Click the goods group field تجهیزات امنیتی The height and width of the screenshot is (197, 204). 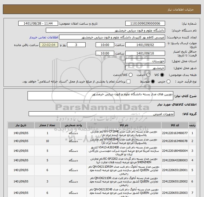(101, 114)
